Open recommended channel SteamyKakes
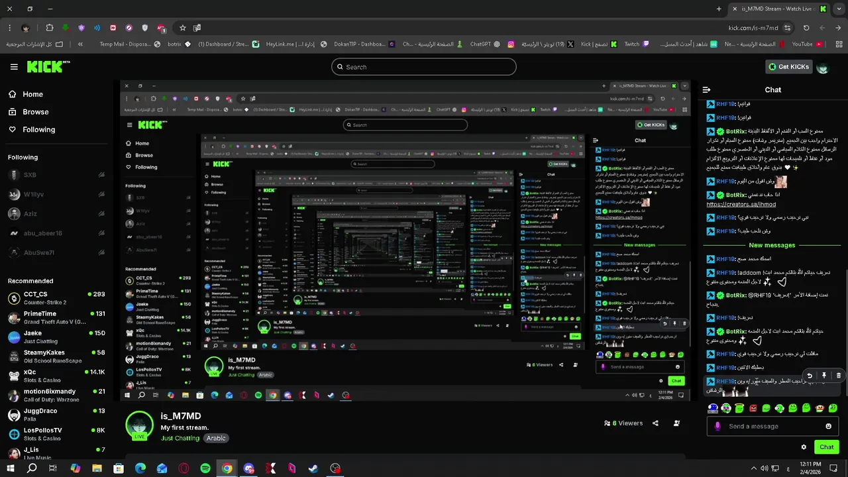 point(56,356)
